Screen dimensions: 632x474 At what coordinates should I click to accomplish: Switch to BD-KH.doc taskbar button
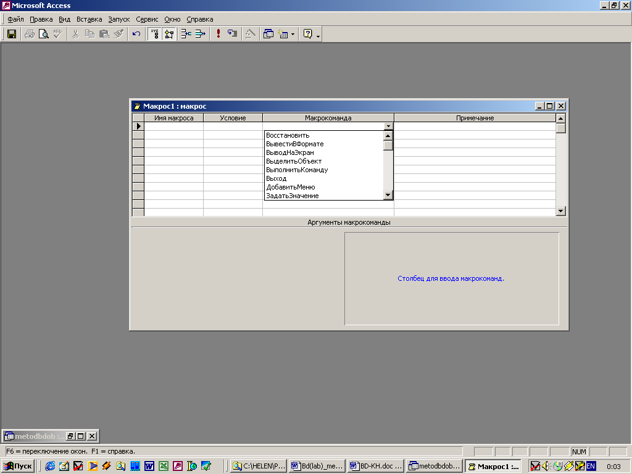(x=376, y=467)
